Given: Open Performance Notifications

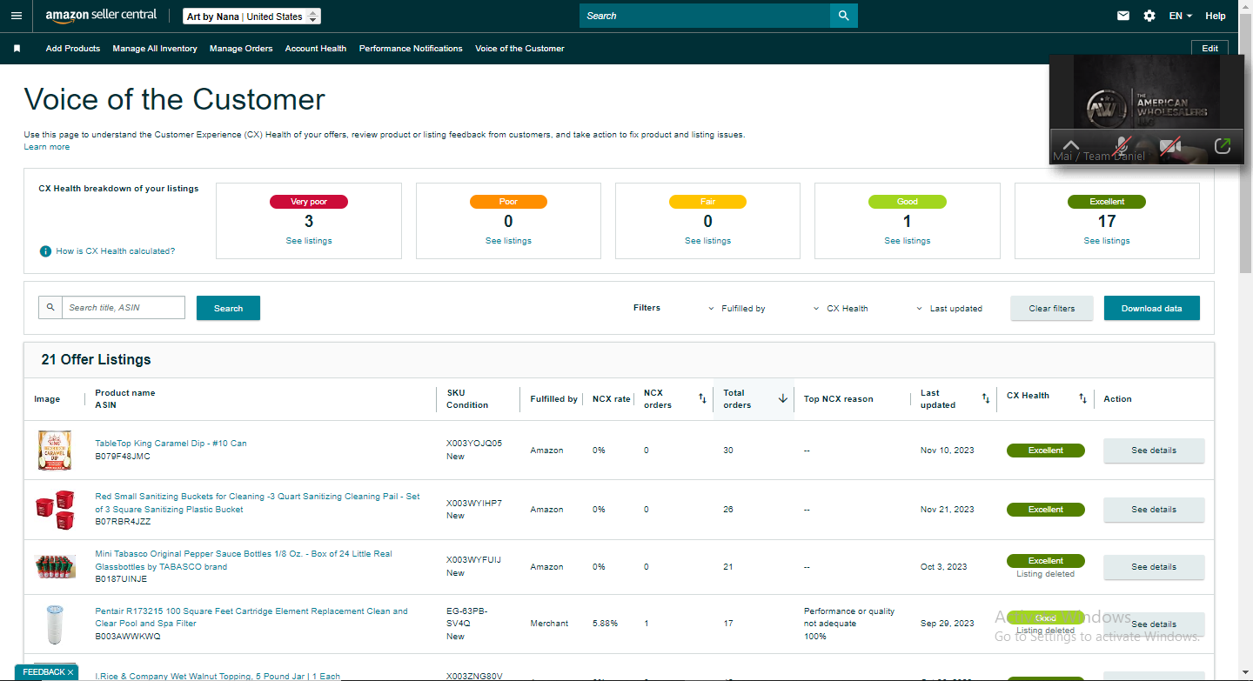Looking at the screenshot, I should (411, 49).
